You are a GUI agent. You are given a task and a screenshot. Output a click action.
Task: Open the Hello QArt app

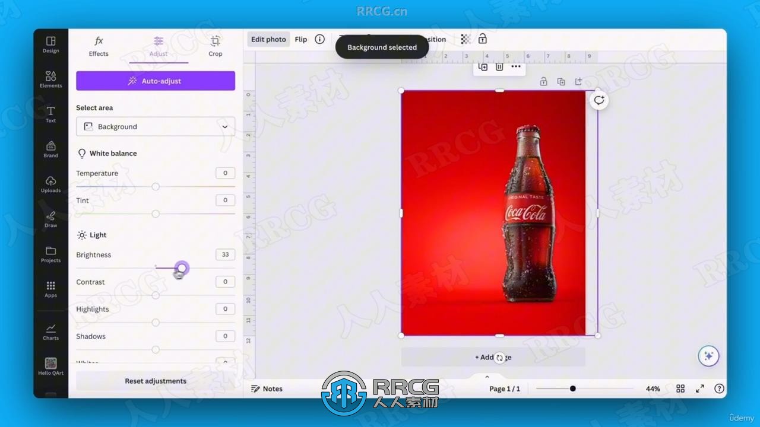[x=50, y=367]
